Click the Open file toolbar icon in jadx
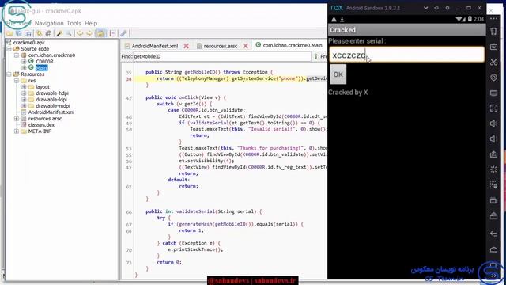The width and height of the screenshot is (506, 285). pyautogui.click(x=9, y=33)
